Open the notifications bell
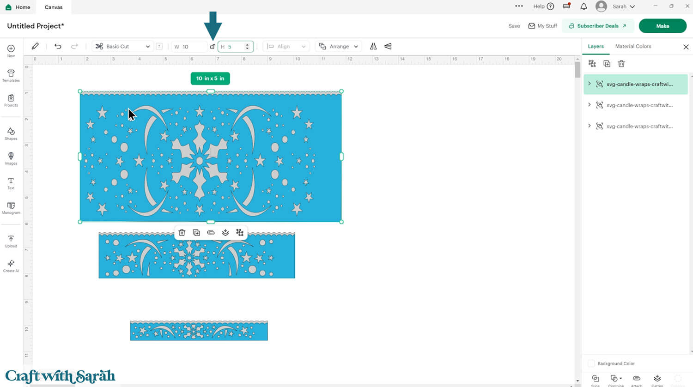 pyautogui.click(x=584, y=6)
